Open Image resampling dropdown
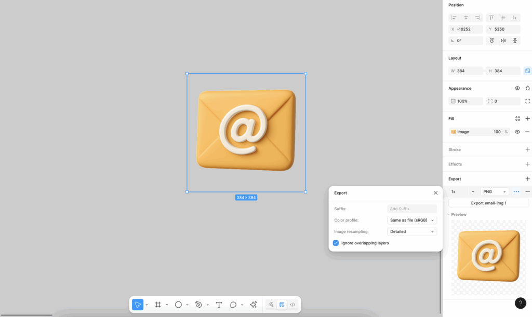The width and height of the screenshot is (532, 317). (412, 231)
